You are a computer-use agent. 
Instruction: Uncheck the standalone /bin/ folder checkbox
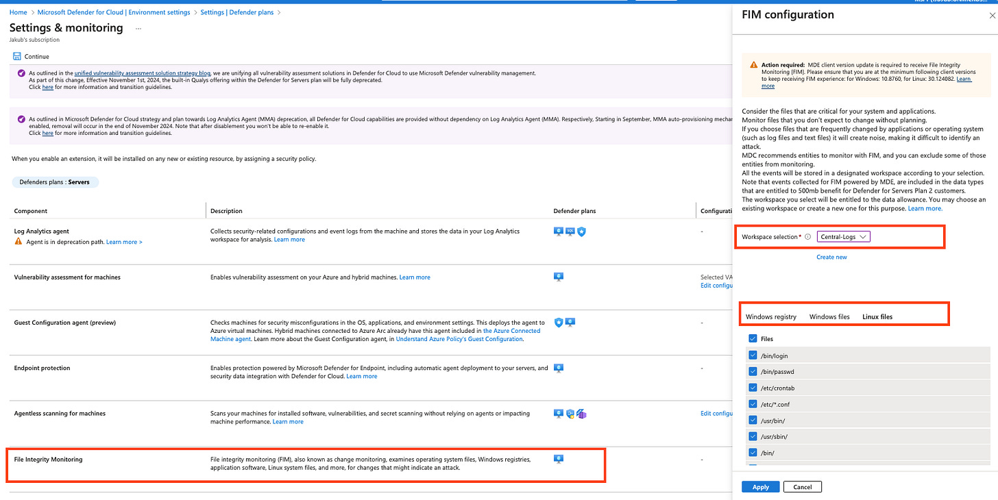753,452
